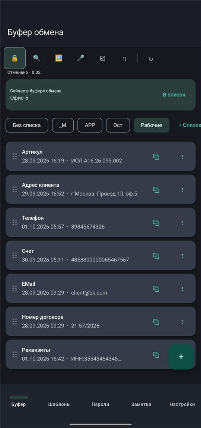Tap the drag handle of Реквизиты
The height and width of the screenshot is (428, 201).
[15, 354]
